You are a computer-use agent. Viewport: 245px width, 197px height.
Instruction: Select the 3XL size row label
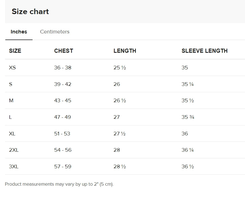click(14, 166)
